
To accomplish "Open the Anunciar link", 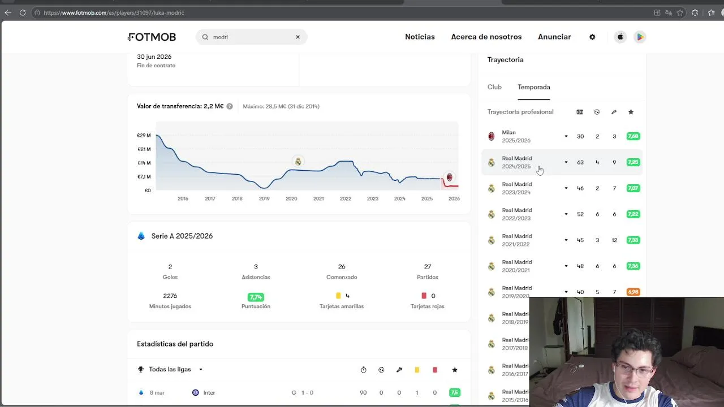I will [554, 37].
